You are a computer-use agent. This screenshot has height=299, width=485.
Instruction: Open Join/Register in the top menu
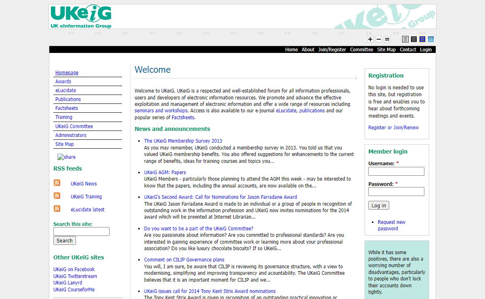point(332,50)
